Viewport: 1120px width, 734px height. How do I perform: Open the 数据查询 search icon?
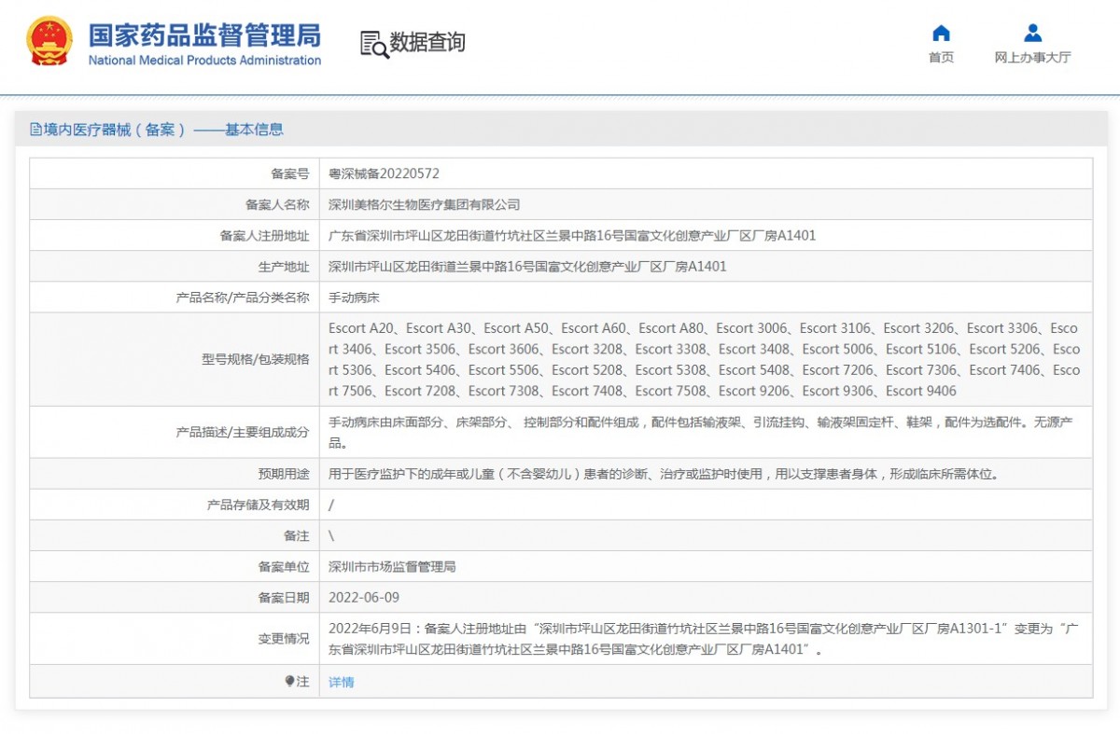(374, 44)
